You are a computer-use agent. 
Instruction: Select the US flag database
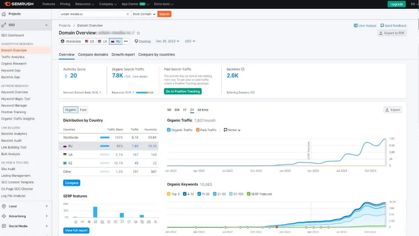point(89,41)
